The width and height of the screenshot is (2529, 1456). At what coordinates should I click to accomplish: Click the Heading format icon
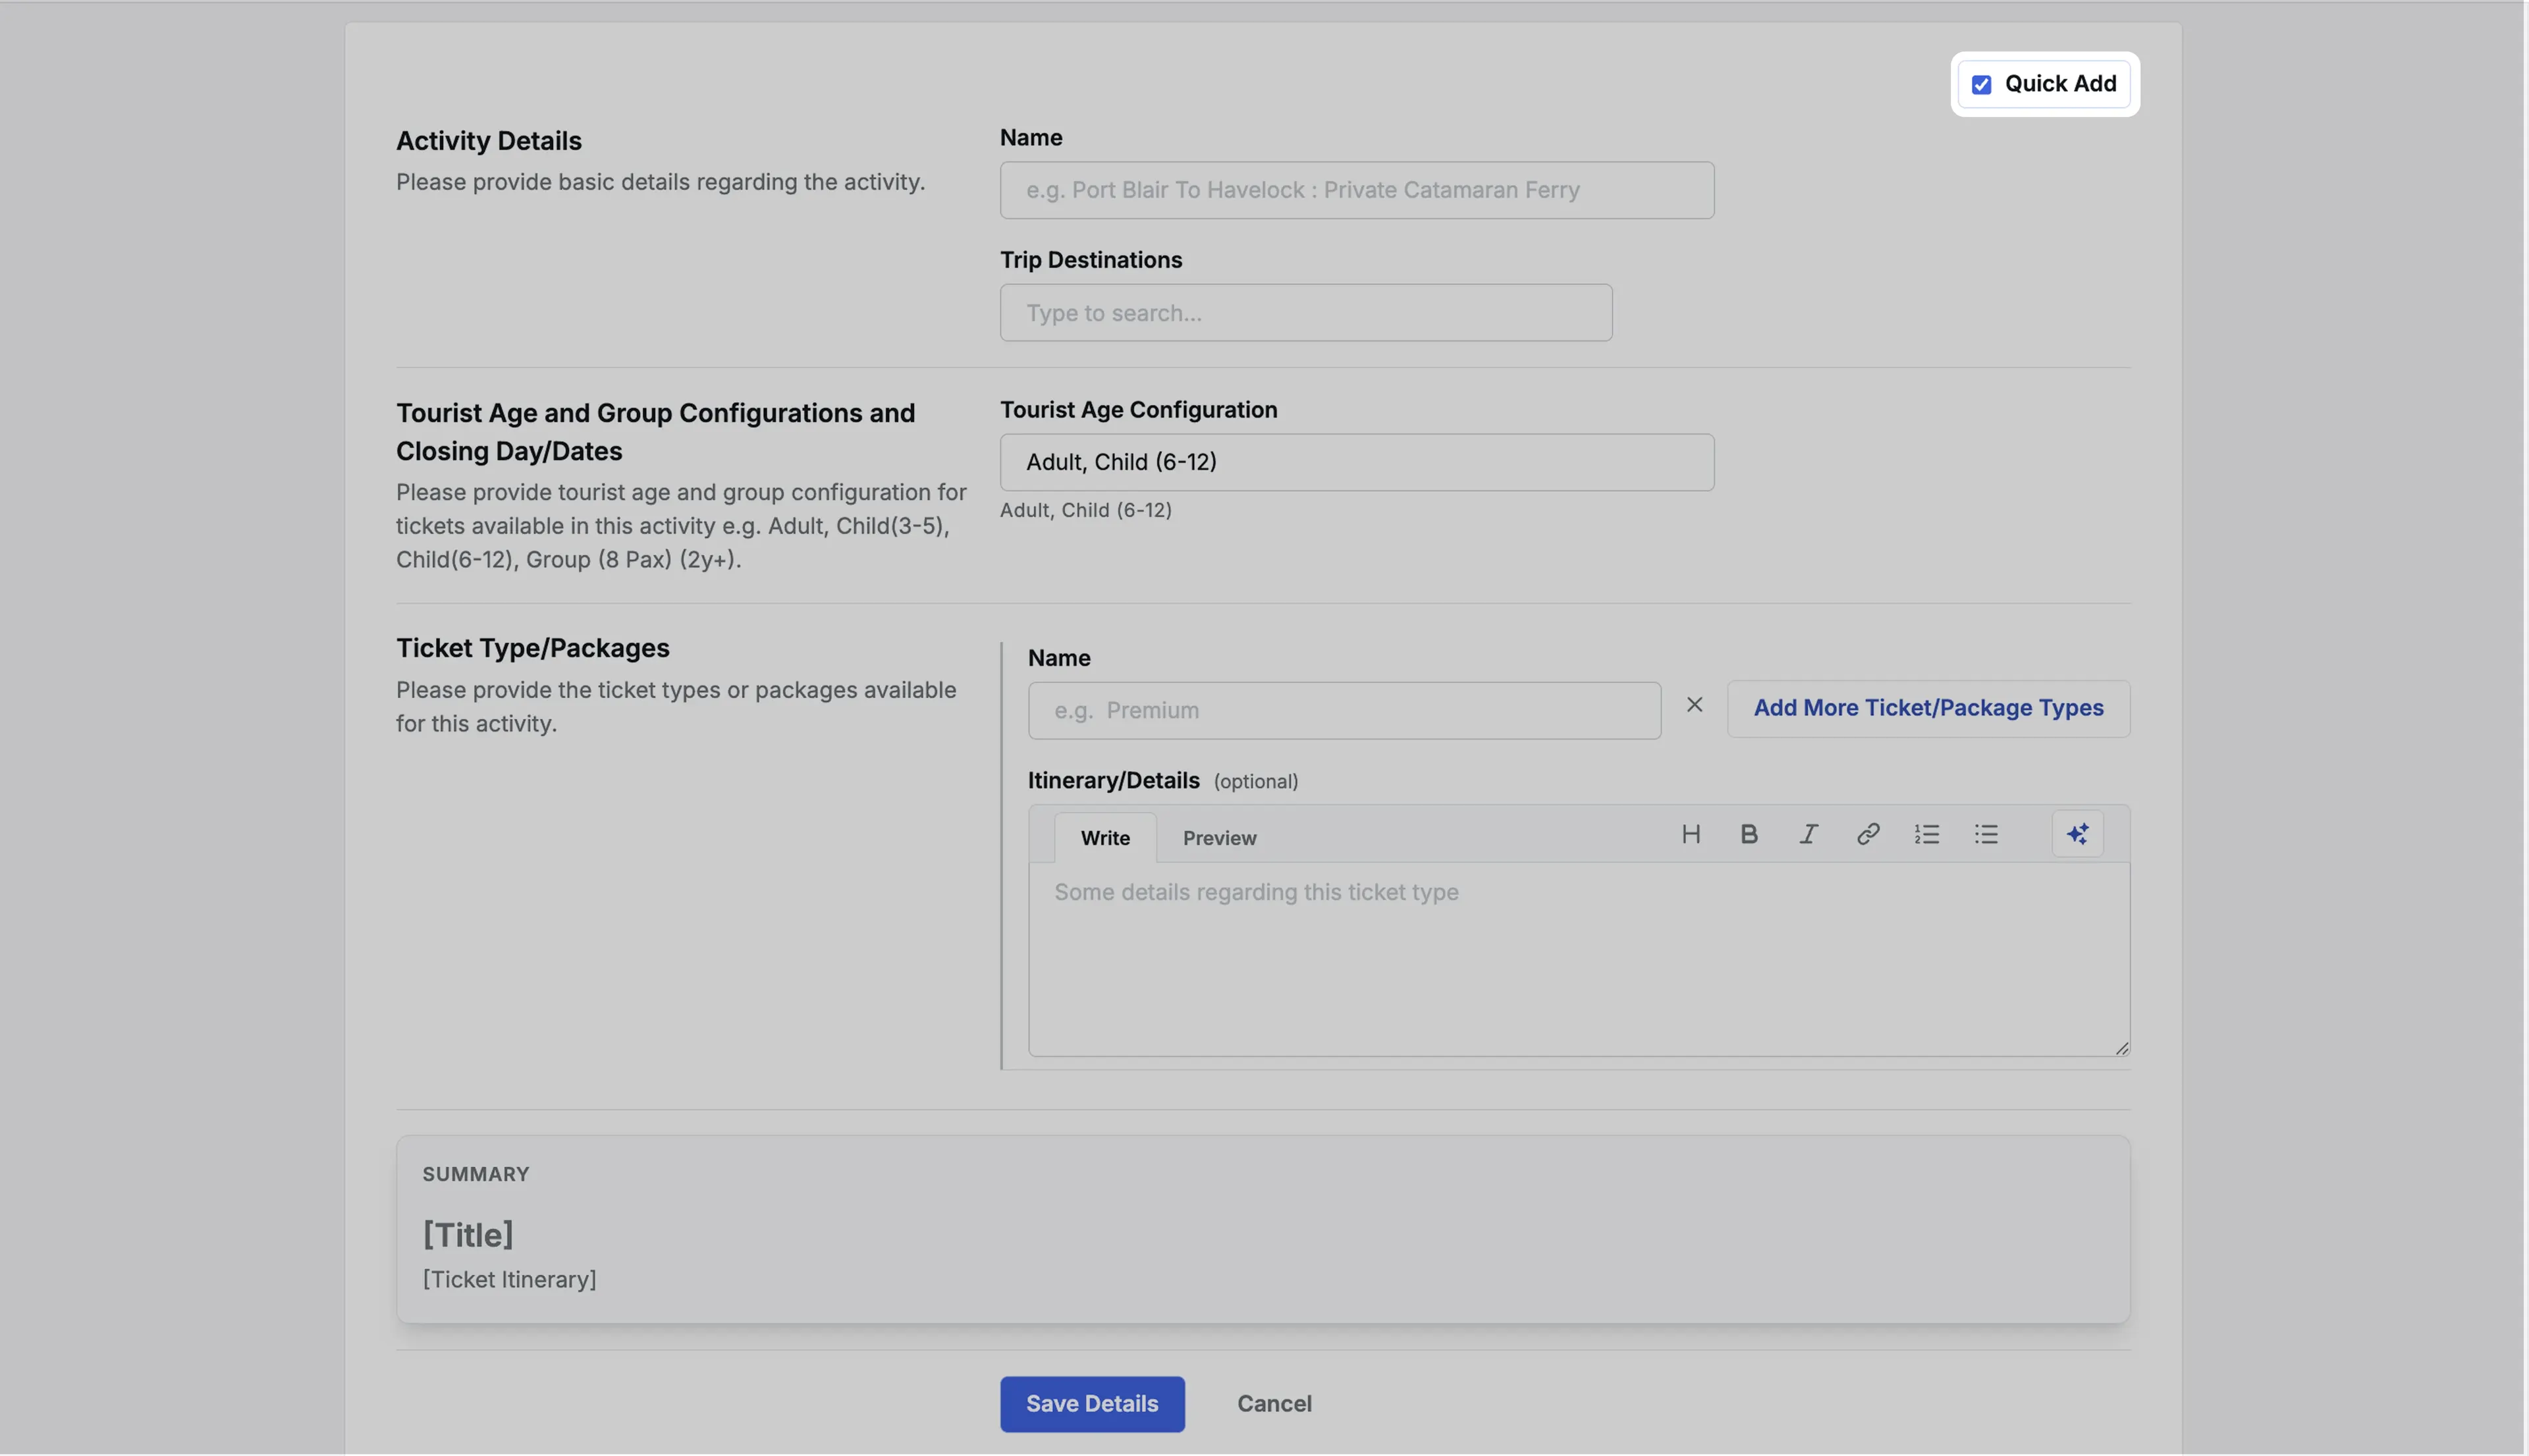click(1690, 834)
